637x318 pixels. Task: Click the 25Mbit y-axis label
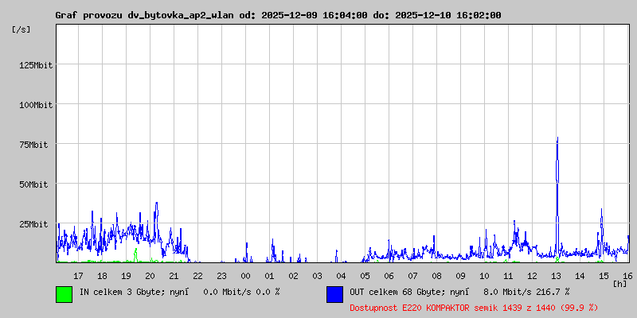(33, 224)
